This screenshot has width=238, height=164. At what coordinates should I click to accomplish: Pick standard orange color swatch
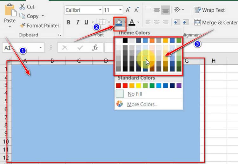(132, 85)
